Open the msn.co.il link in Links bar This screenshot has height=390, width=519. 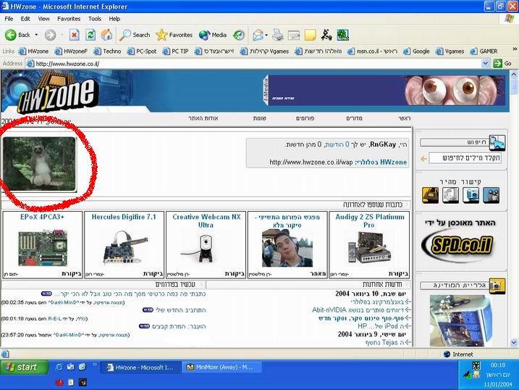tap(373, 51)
